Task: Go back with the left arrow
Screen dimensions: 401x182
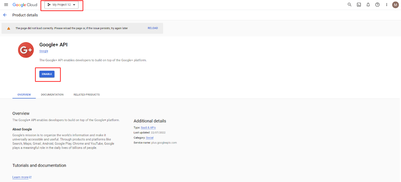Action: click(x=5, y=15)
